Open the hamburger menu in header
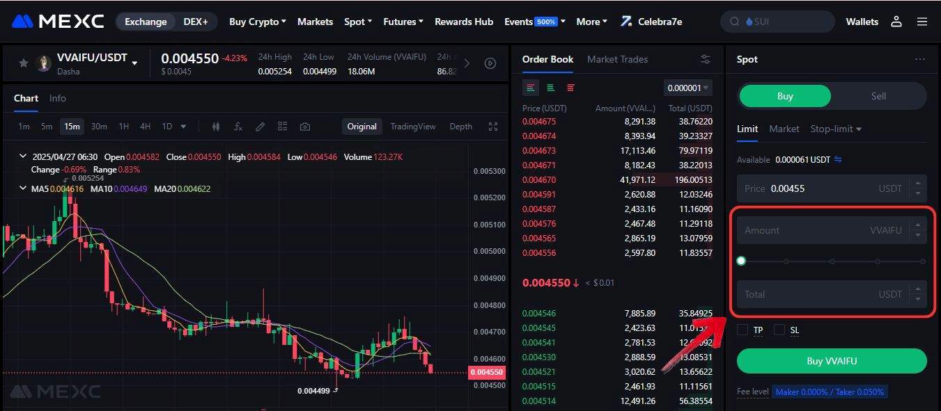This screenshot has width=941, height=411. [922, 22]
